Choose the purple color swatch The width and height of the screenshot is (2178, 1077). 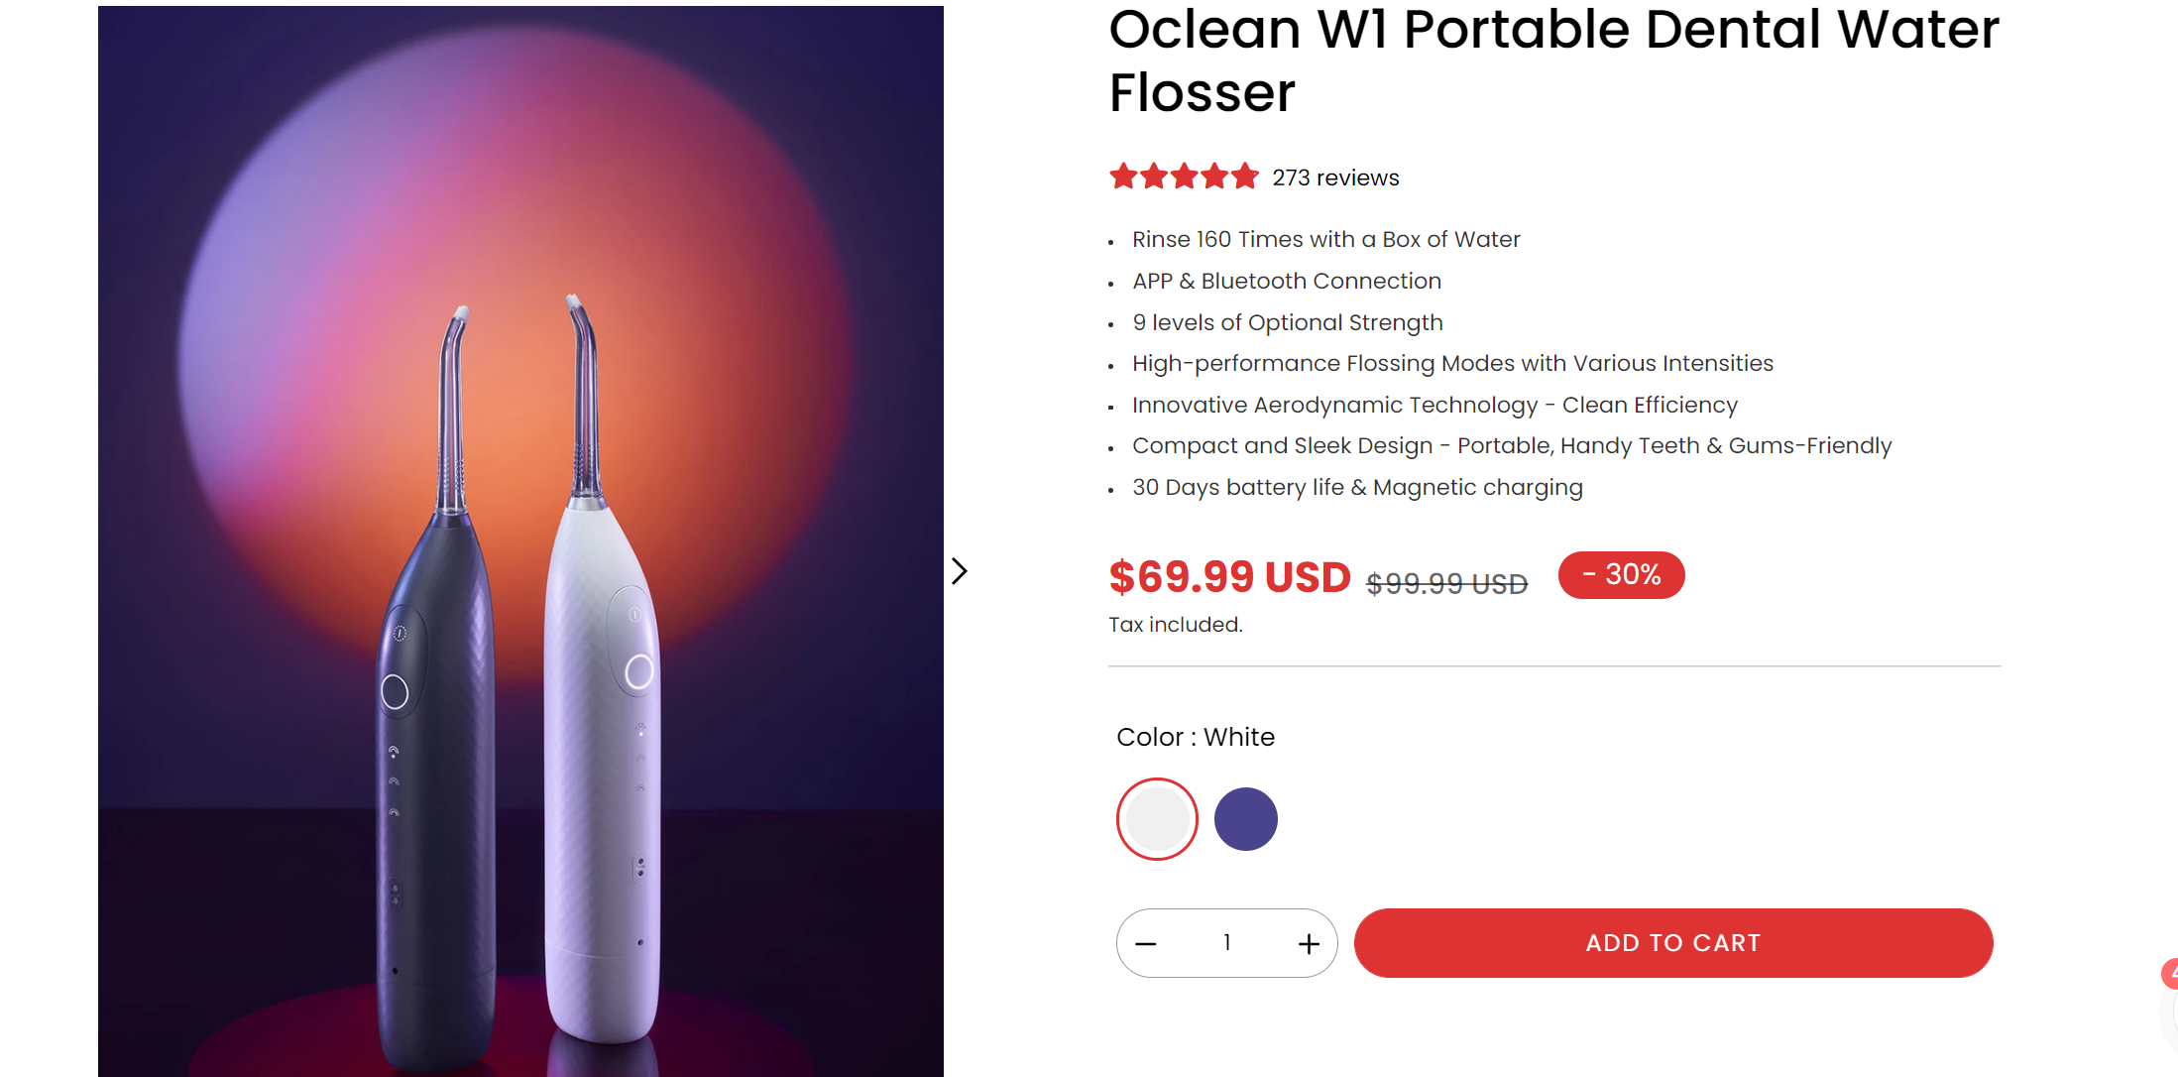click(1246, 819)
